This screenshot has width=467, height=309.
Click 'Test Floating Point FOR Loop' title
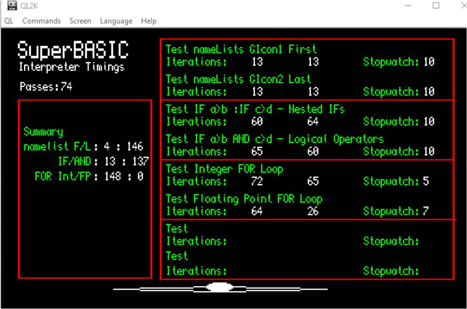pyautogui.click(x=244, y=199)
